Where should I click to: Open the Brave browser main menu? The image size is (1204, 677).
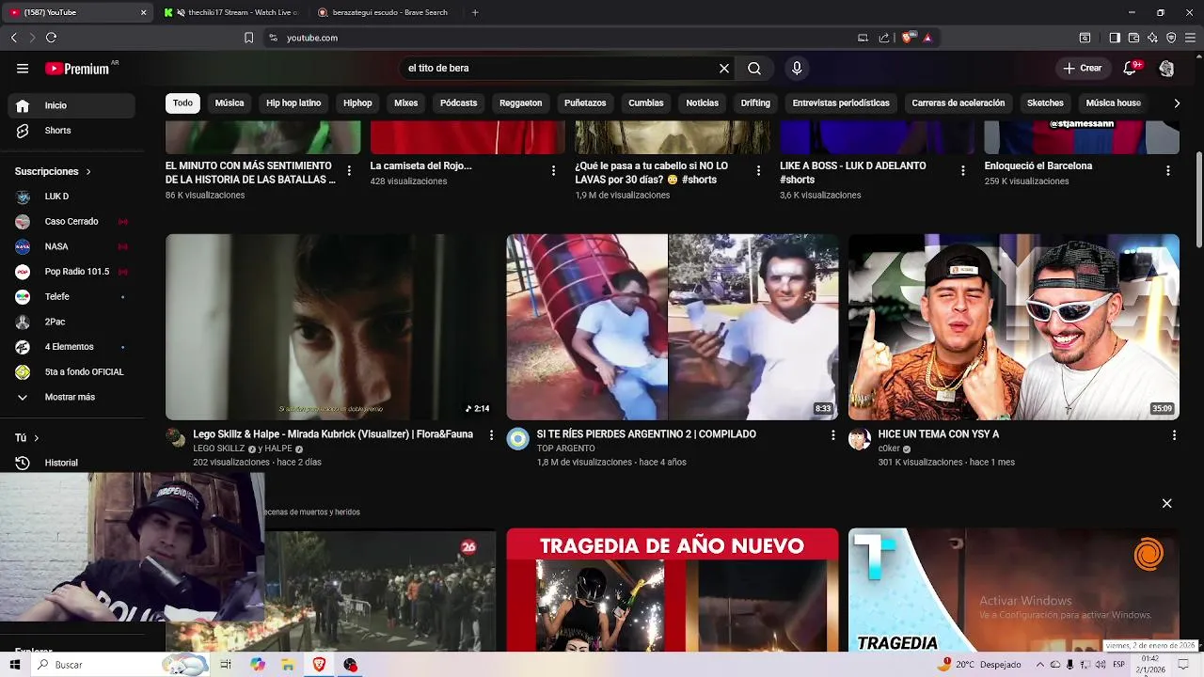pyautogui.click(x=1190, y=38)
